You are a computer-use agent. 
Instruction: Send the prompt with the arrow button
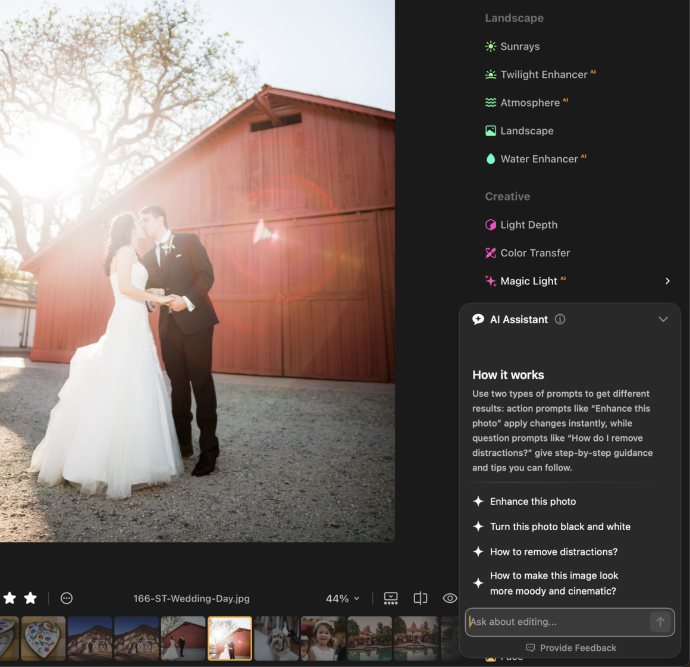[x=660, y=622]
